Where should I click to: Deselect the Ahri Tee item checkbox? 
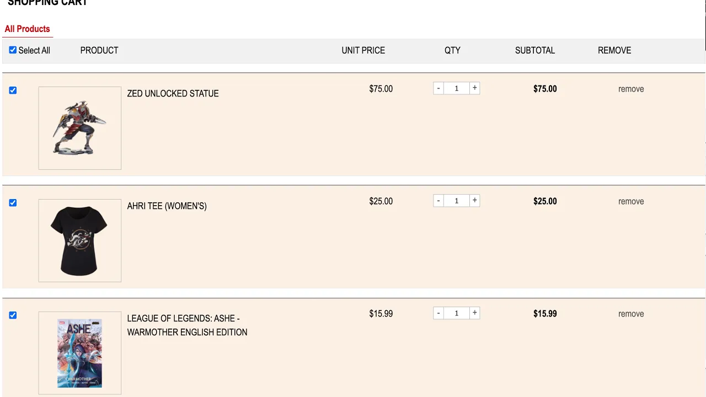click(x=13, y=203)
